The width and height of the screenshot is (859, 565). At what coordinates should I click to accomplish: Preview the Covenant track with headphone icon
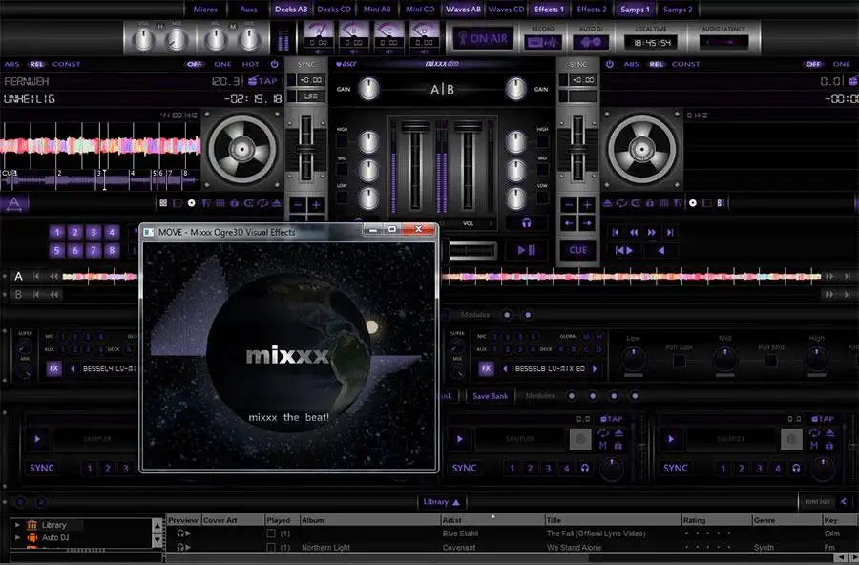183,547
